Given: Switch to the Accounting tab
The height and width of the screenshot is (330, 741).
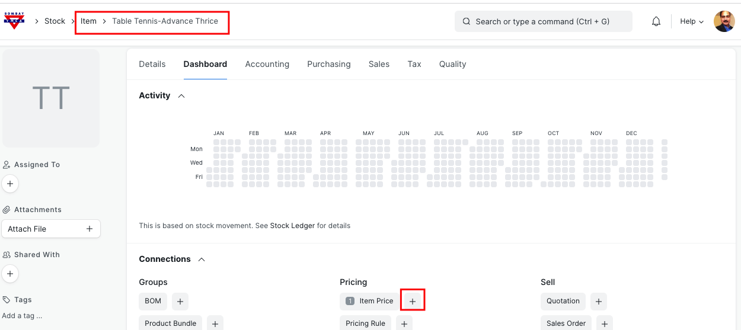Looking at the screenshot, I should click(x=267, y=64).
